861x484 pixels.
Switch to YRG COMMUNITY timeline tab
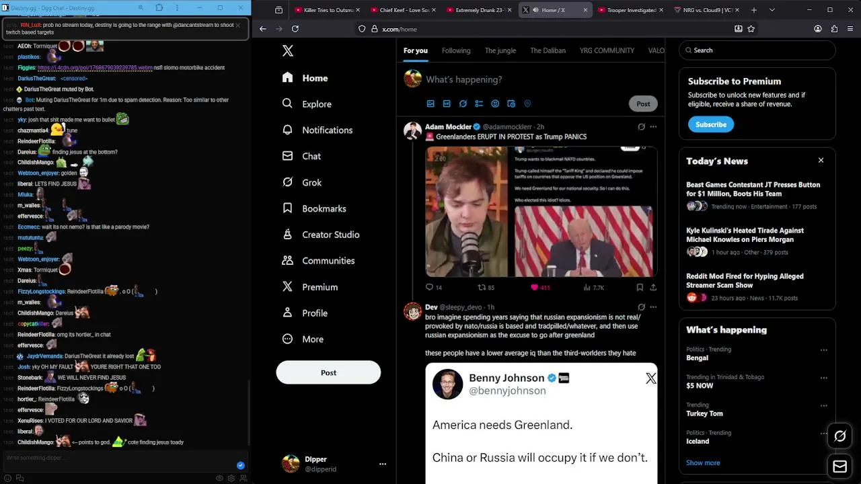(x=607, y=50)
